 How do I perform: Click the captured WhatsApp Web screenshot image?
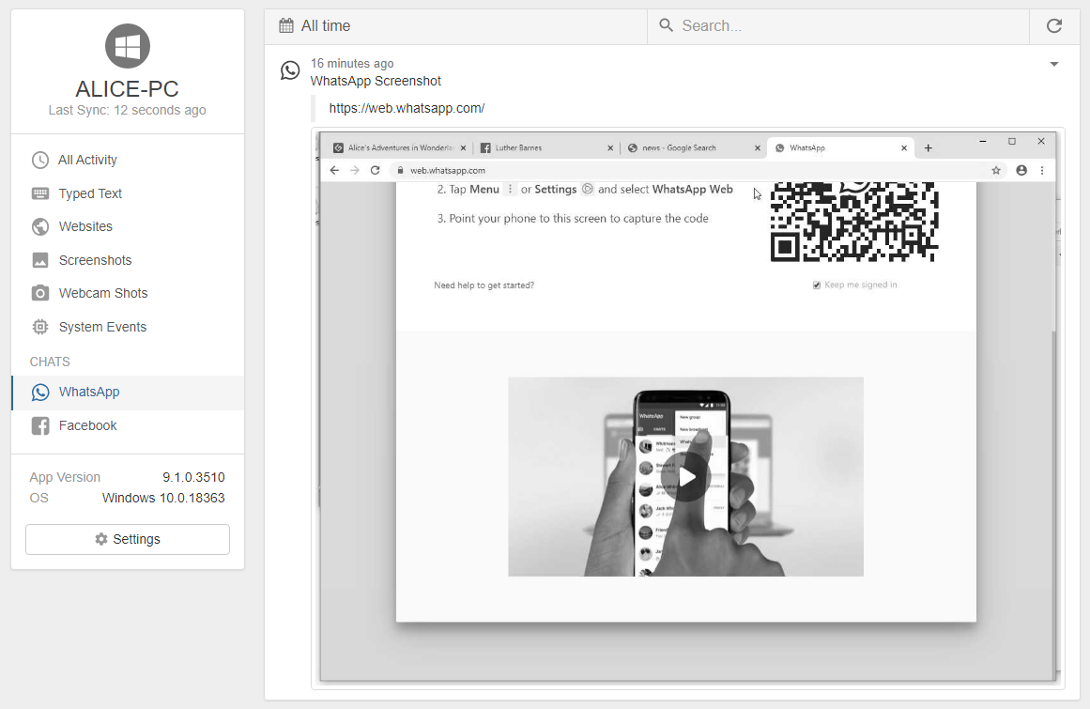pyautogui.click(x=688, y=408)
